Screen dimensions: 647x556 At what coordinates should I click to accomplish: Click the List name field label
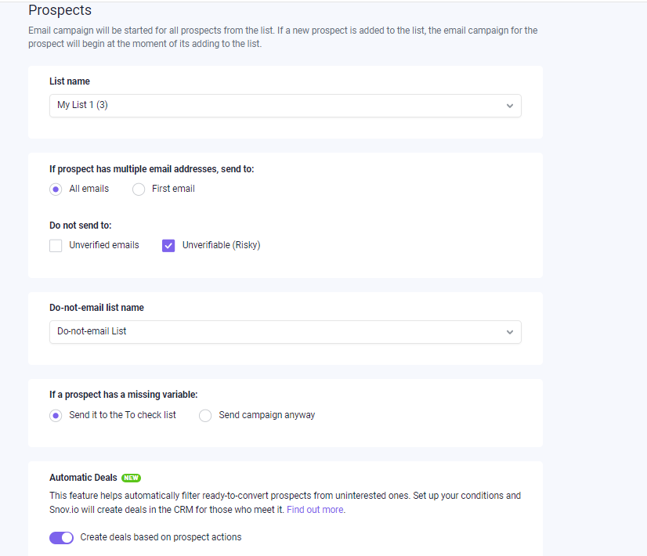[x=70, y=81]
